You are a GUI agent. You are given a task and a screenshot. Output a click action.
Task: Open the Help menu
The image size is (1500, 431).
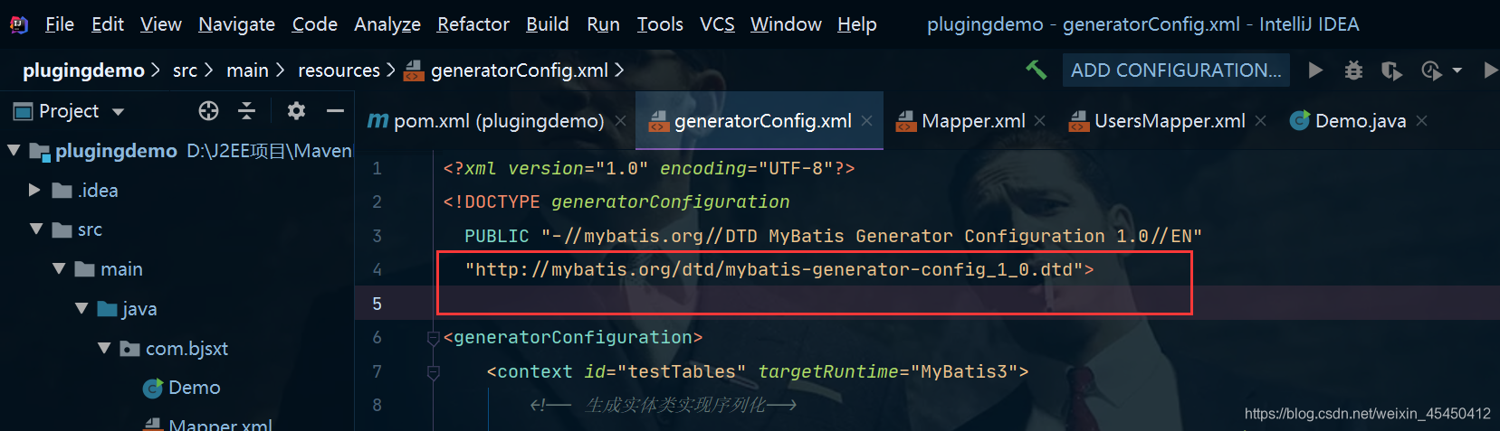pyautogui.click(x=856, y=24)
